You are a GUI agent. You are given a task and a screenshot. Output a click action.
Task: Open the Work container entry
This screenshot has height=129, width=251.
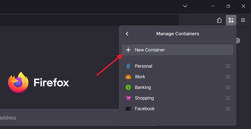pyautogui.click(x=178, y=77)
